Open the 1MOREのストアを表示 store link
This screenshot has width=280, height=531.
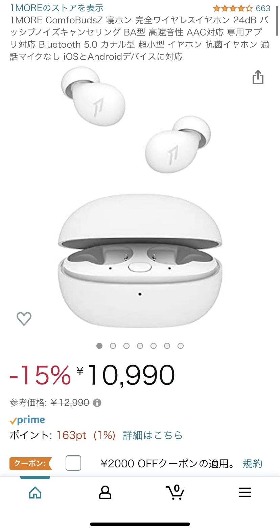(57, 8)
